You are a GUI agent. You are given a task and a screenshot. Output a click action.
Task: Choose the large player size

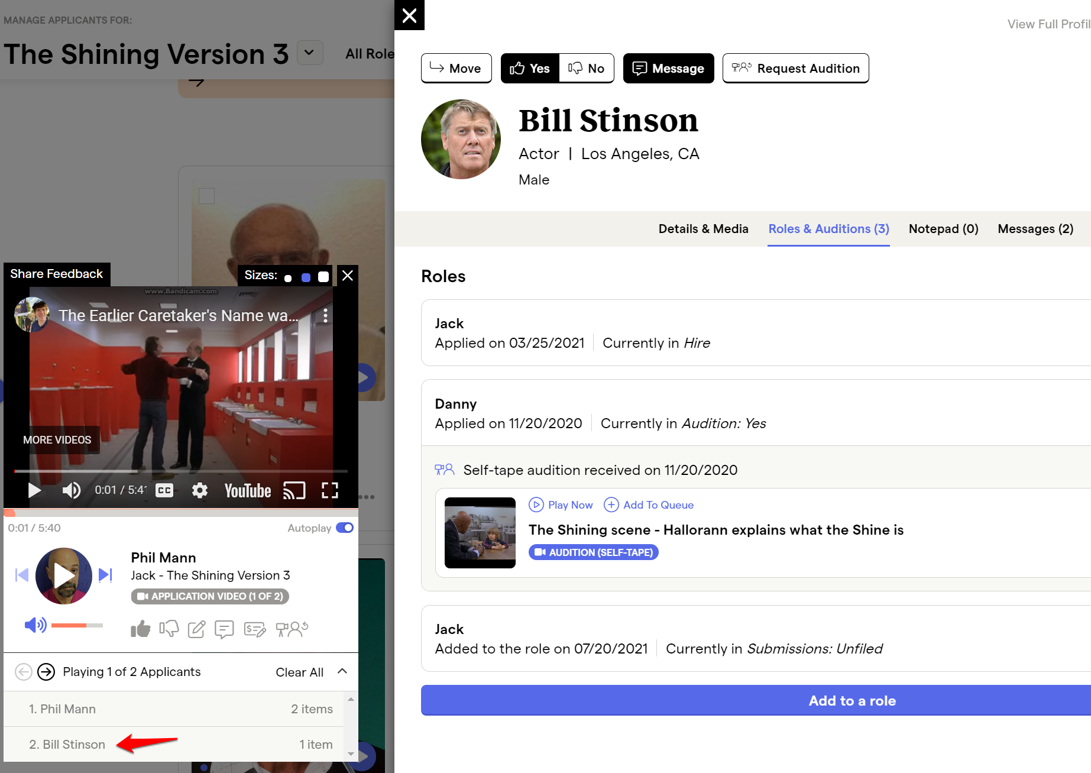click(x=323, y=277)
